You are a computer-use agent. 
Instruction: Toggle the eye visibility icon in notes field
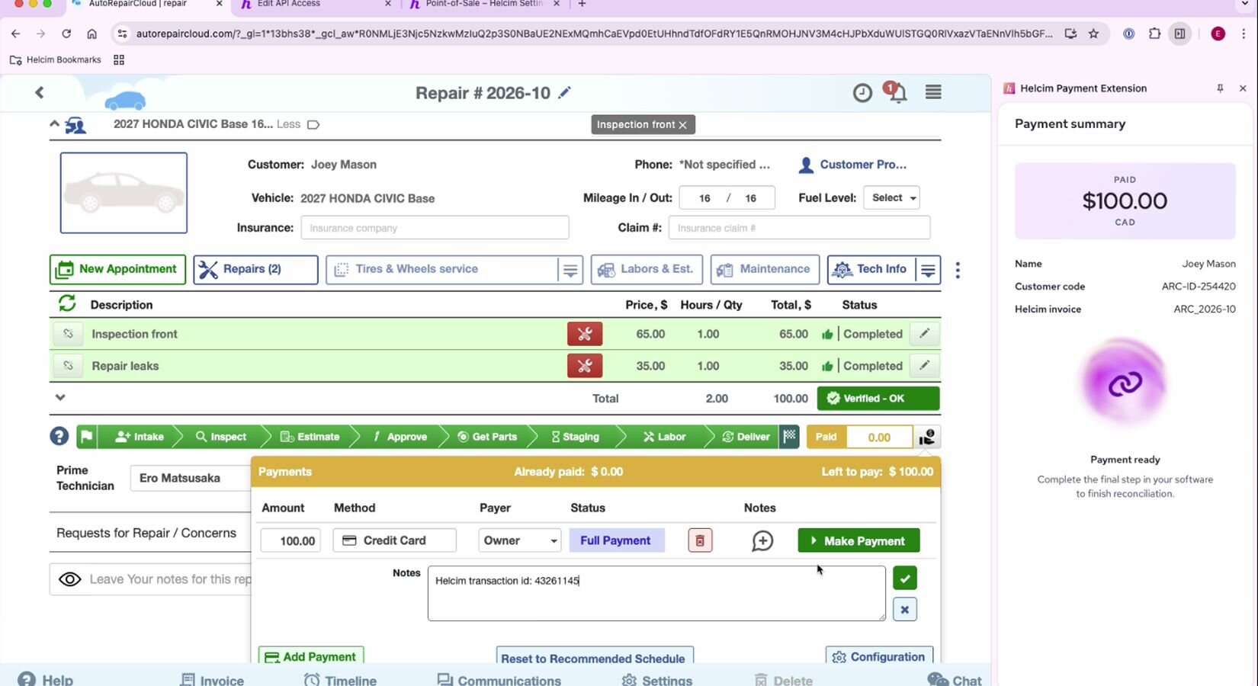coord(70,579)
